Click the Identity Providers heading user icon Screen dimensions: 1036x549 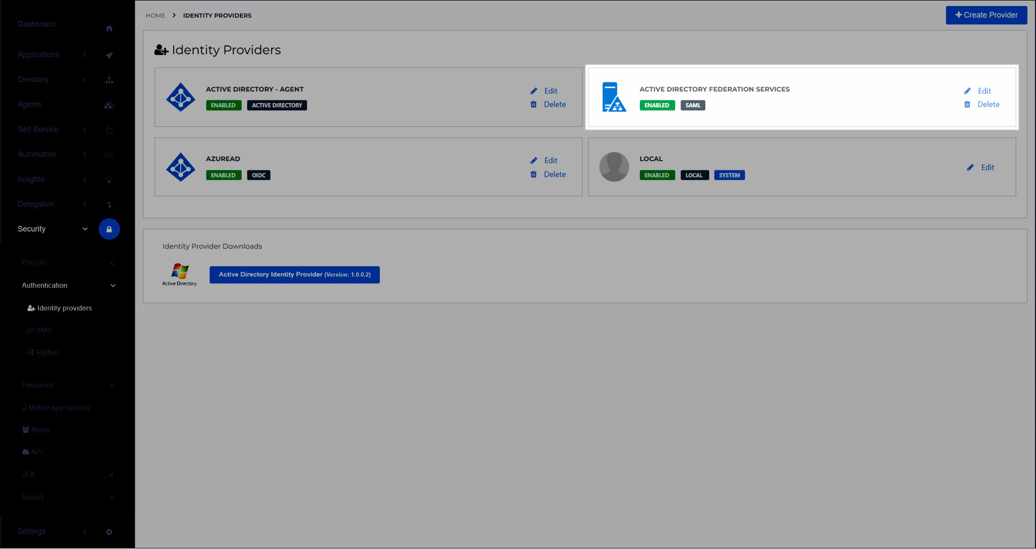tap(161, 50)
